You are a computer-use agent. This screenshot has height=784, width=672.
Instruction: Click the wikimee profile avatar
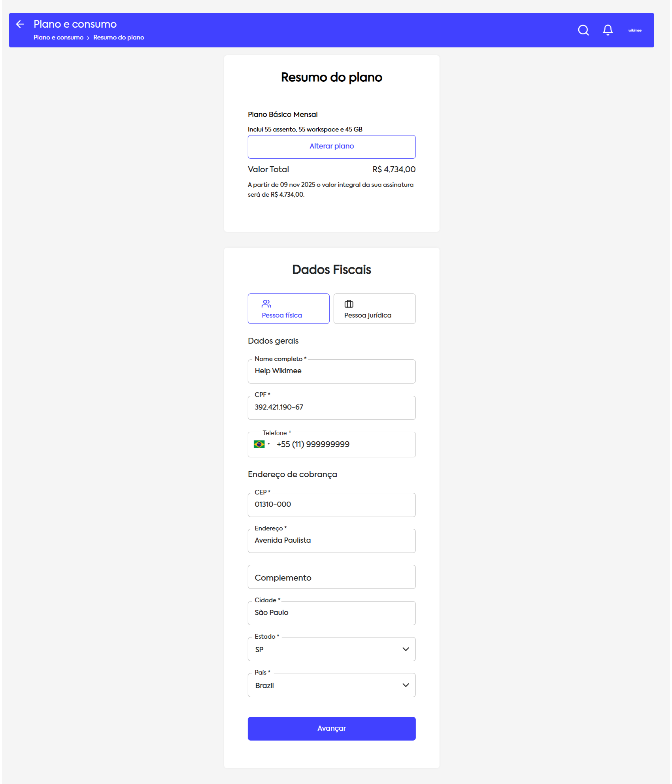pos(635,30)
